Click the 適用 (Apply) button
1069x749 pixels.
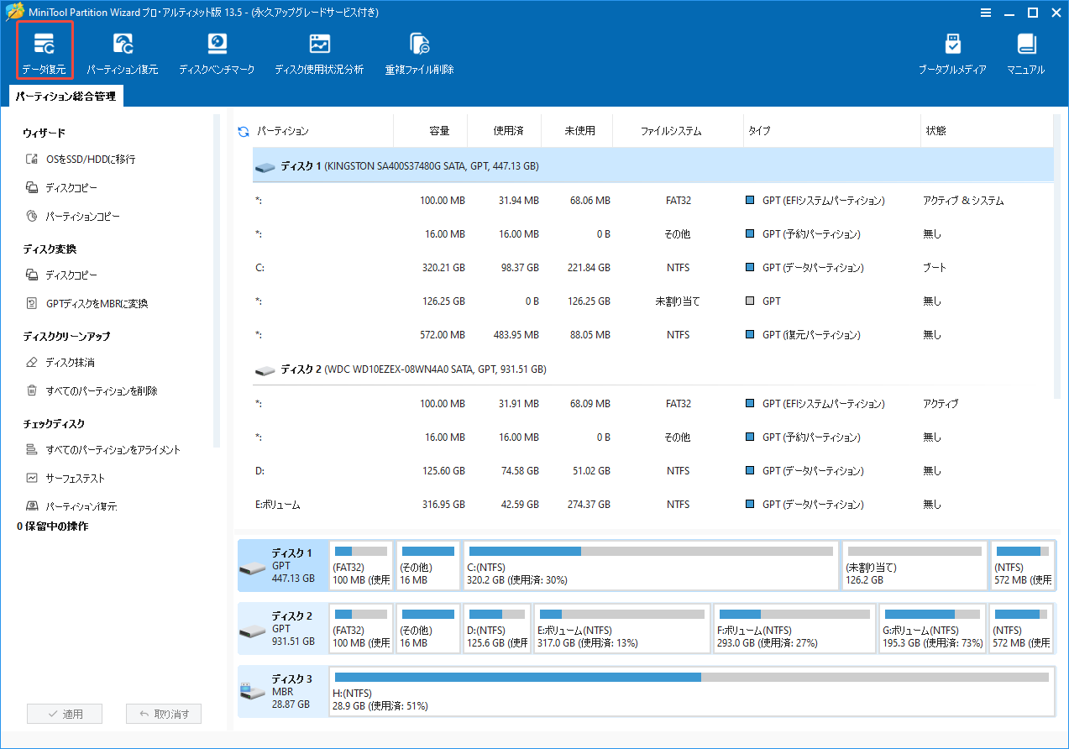point(65,713)
